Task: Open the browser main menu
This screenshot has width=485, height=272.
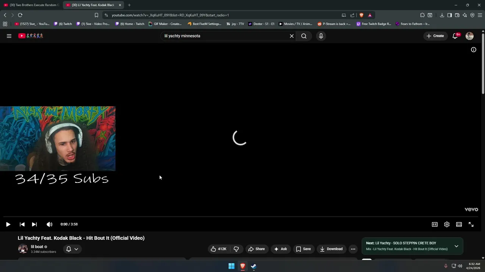Action: [480, 15]
